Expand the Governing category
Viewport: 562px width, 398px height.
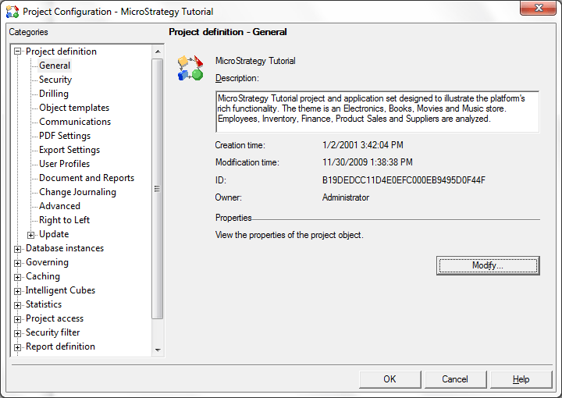coord(17,263)
